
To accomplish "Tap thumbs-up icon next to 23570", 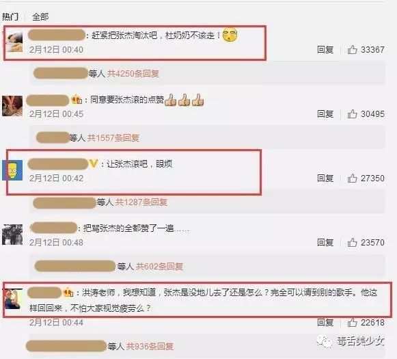I will click(x=352, y=243).
